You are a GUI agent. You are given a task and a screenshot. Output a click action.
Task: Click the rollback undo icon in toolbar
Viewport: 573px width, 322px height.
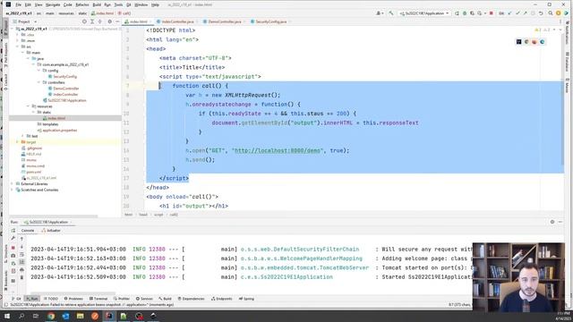tap(541, 13)
